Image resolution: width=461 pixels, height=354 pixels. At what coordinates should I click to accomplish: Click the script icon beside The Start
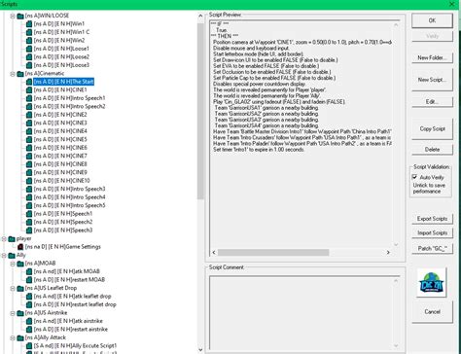click(29, 82)
